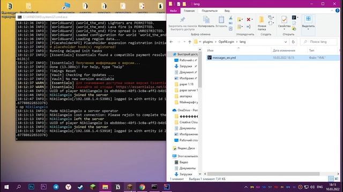The height and width of the screenshot is (192, 343).
Task: Click the red X Delete icon
Action: 249,20
